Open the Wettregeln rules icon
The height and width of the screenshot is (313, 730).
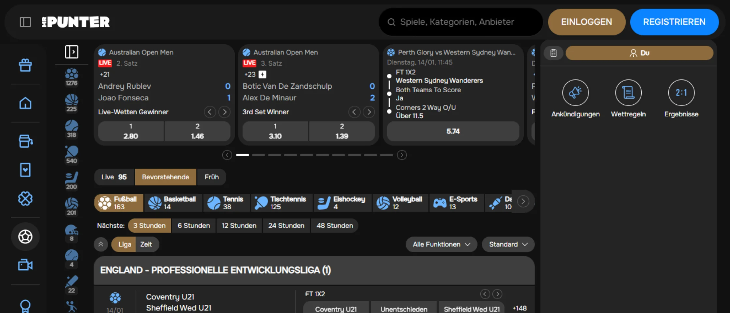click(x=628, y=93)
